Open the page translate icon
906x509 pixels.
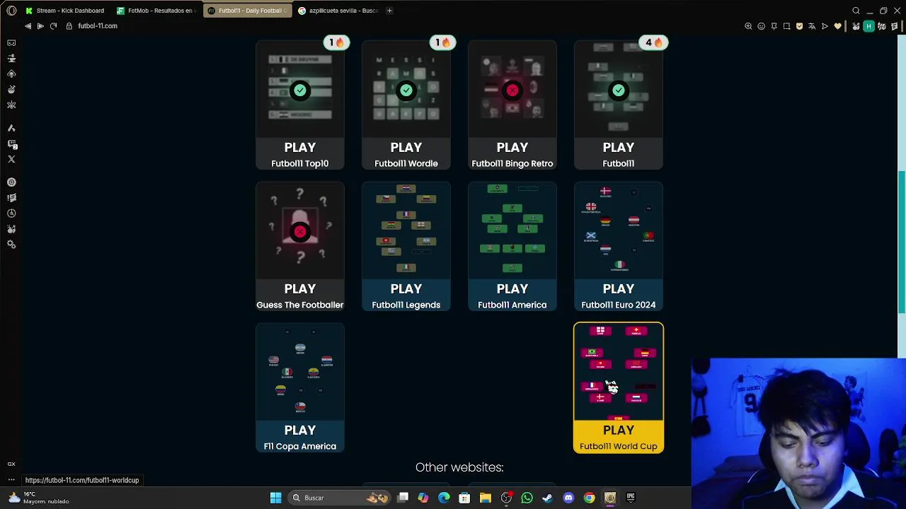(x=812, y=26)
